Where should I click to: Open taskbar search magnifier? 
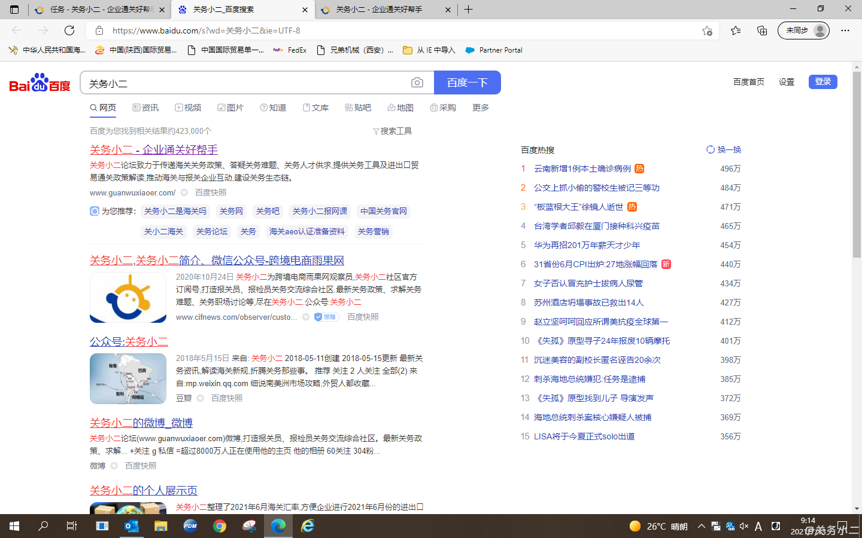point(43,526)
